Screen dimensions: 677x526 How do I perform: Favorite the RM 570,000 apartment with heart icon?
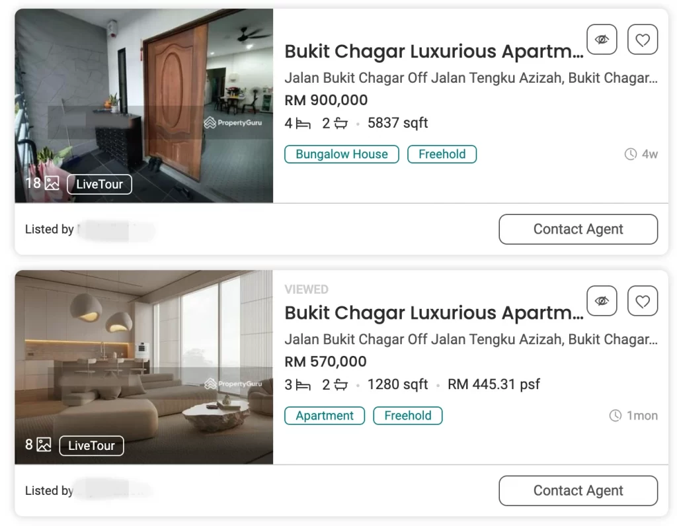[643, 301]
